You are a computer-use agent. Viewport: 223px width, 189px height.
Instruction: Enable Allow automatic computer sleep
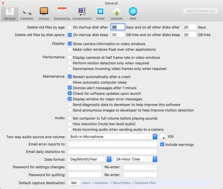click(x=70, y=82)
